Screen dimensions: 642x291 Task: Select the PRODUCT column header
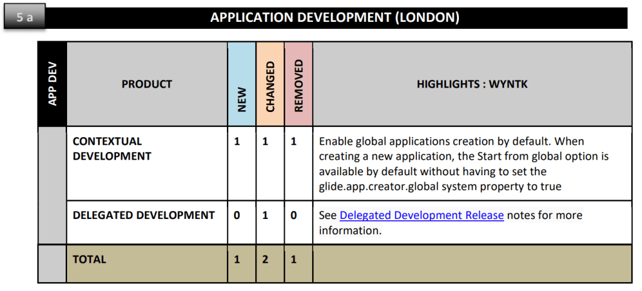tap(147, 84)
